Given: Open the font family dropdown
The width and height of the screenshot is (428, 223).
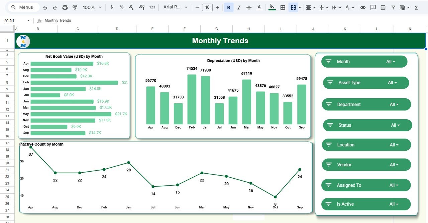Looking at the screenshot, I should (x=174, y=7).
